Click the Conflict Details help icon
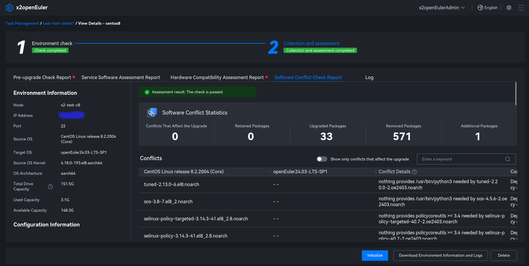Screen dimensions: 529x266 [x=415, y=172]
